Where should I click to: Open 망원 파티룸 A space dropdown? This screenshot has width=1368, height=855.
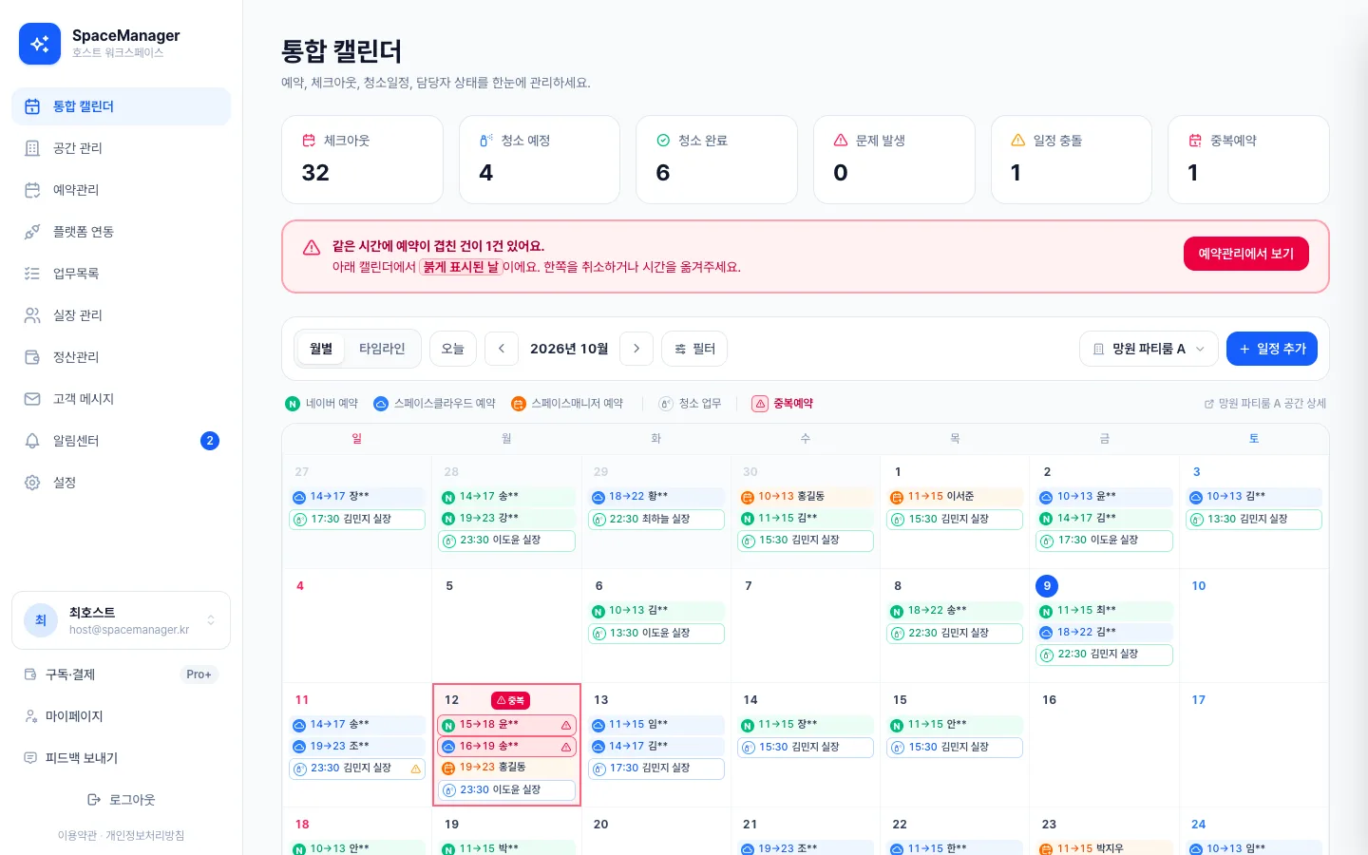tap(1149, 349)
